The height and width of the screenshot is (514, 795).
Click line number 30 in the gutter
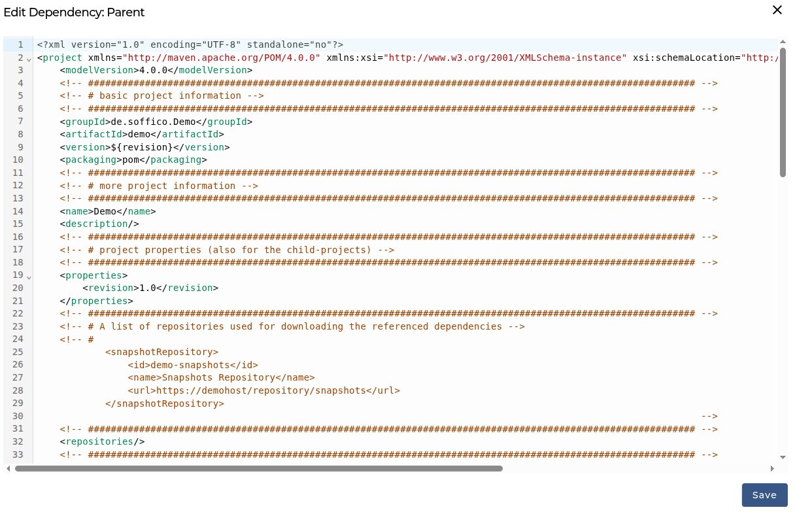[x=18, y=416]
